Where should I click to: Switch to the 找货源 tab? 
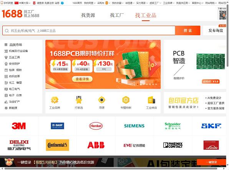pos(88,15)
